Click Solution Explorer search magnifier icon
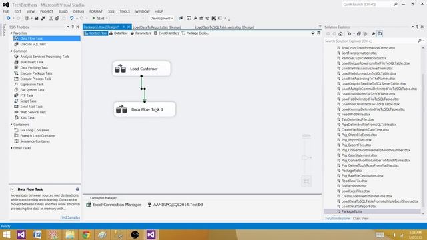The image size is (427, 240). pos(420,41)
